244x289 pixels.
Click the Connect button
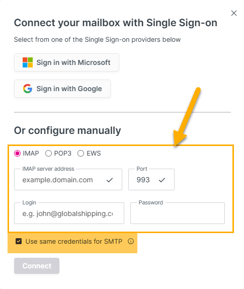(37, 266)
